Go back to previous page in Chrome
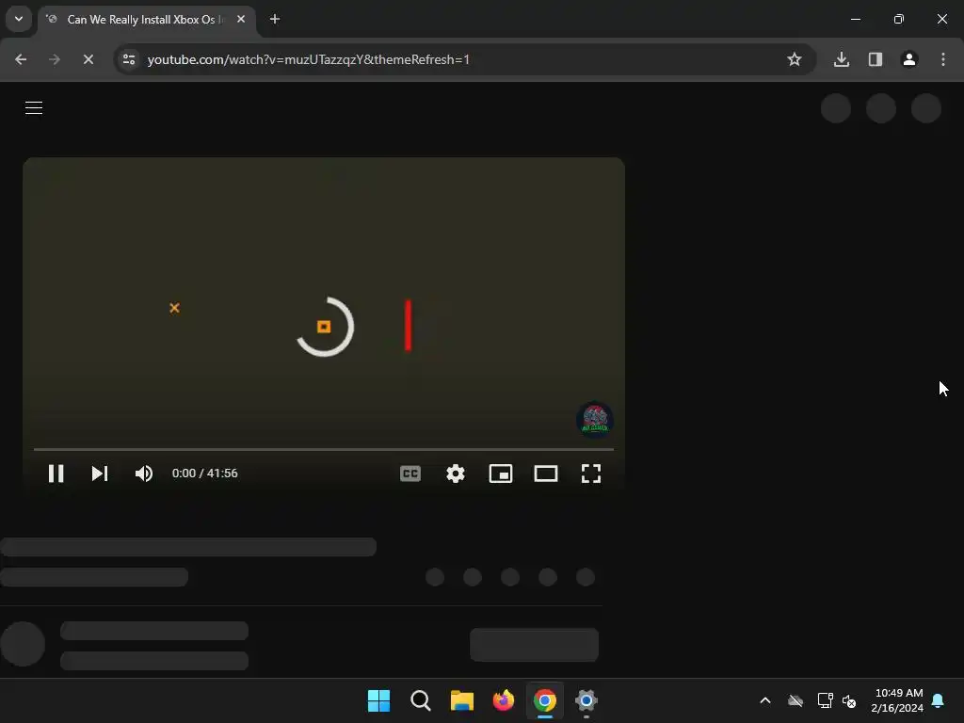964x723 pixels. point(21,59)
